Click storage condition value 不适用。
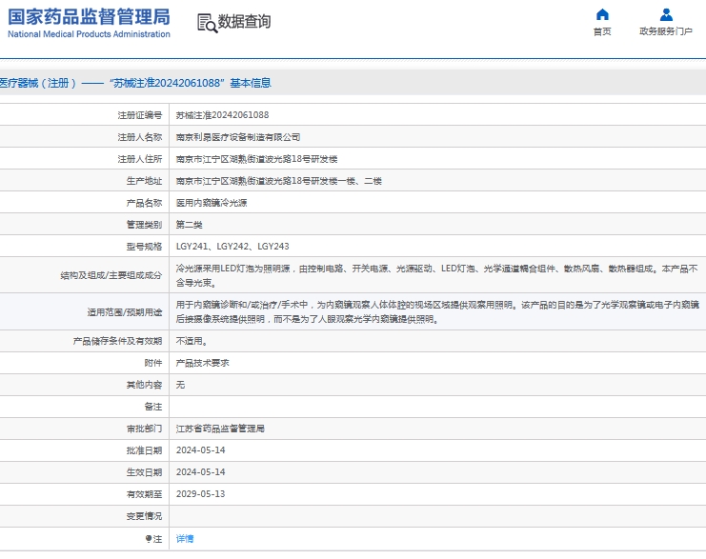Viewport: 706px width, 559px height. 192,341
